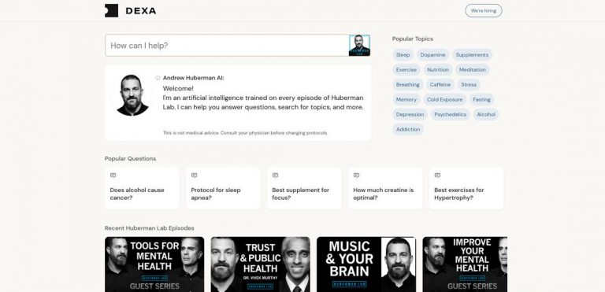
Task: Click the DEXA logo icon
Action: click(112, 11)
